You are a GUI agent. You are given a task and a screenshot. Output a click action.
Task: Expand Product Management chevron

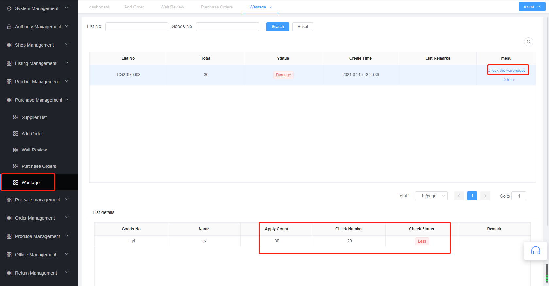(67, 81)
